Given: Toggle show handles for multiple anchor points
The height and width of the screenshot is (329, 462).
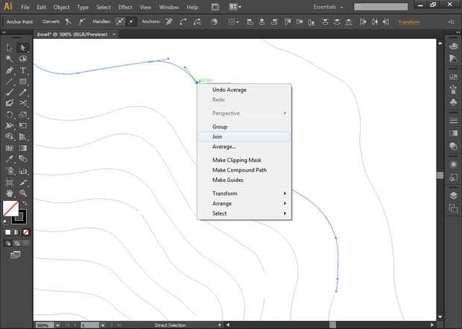Looking at the screenshot, I should click(121, 22).
